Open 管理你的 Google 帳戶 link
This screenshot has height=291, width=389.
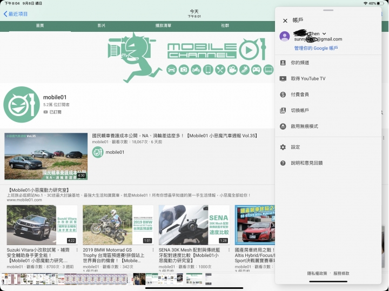[x=316, y=48]
